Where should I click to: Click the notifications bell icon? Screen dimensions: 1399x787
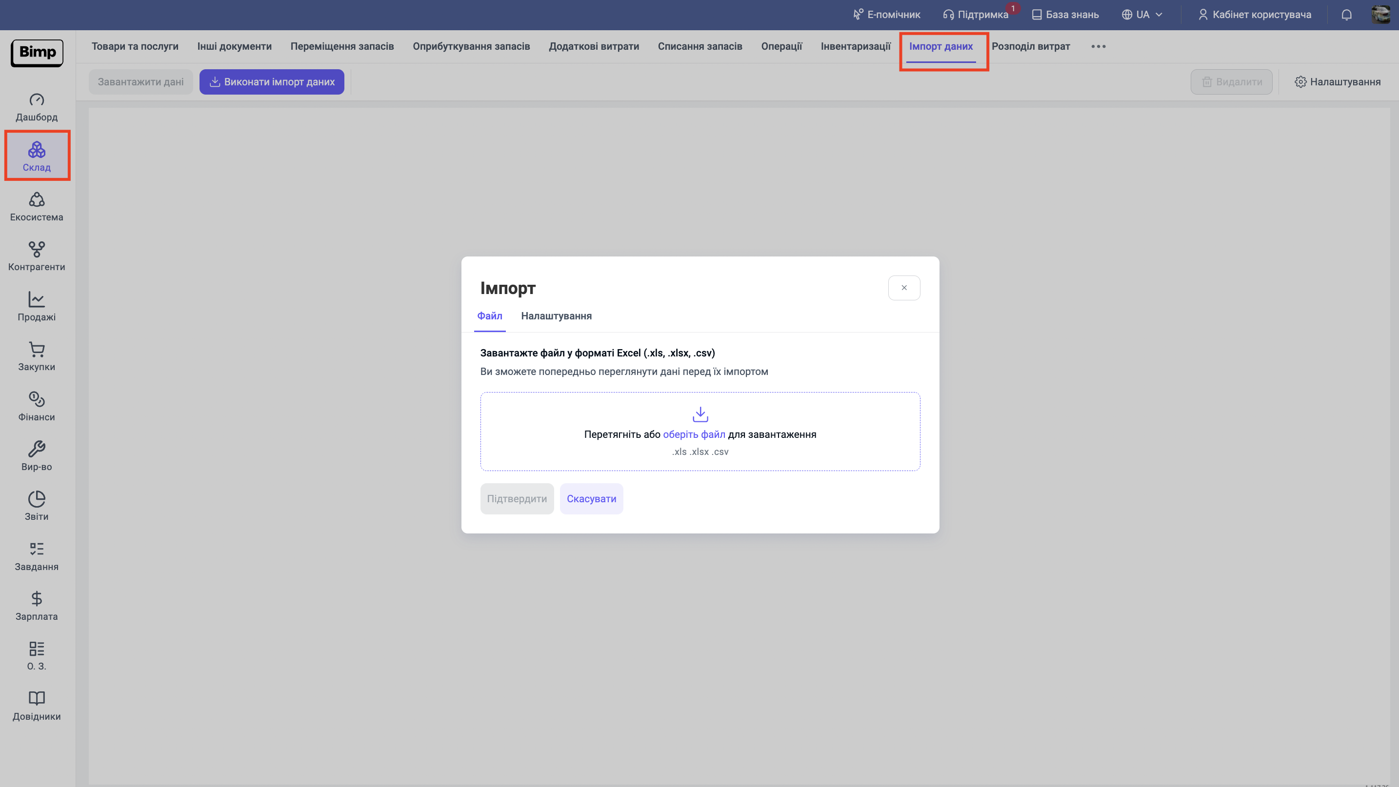(1346, 15)
